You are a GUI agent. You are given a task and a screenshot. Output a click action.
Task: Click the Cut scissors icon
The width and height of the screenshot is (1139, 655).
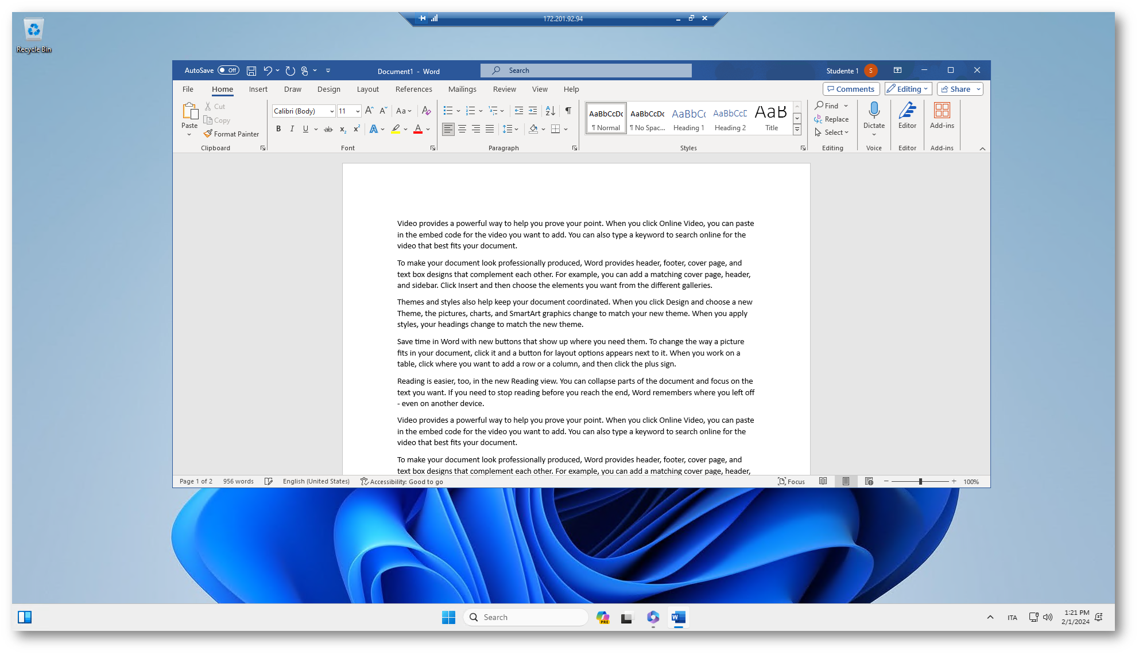(x=208, y=107)
